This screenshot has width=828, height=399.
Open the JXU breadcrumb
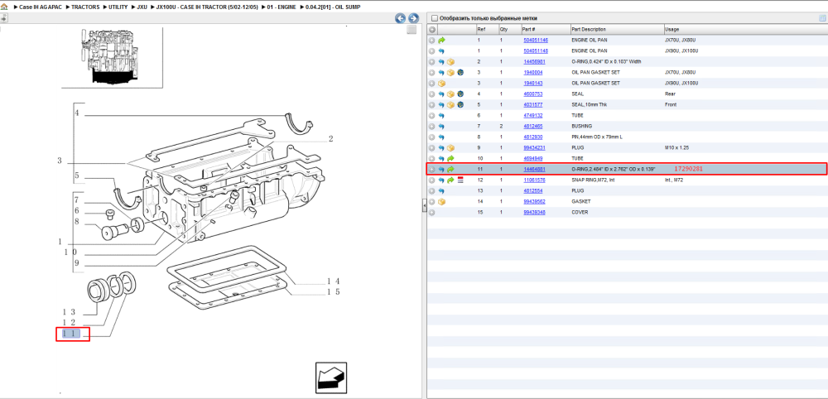coord(142,8)
